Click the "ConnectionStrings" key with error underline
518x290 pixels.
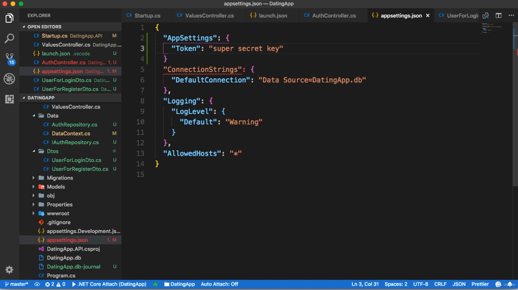[203, 70]
